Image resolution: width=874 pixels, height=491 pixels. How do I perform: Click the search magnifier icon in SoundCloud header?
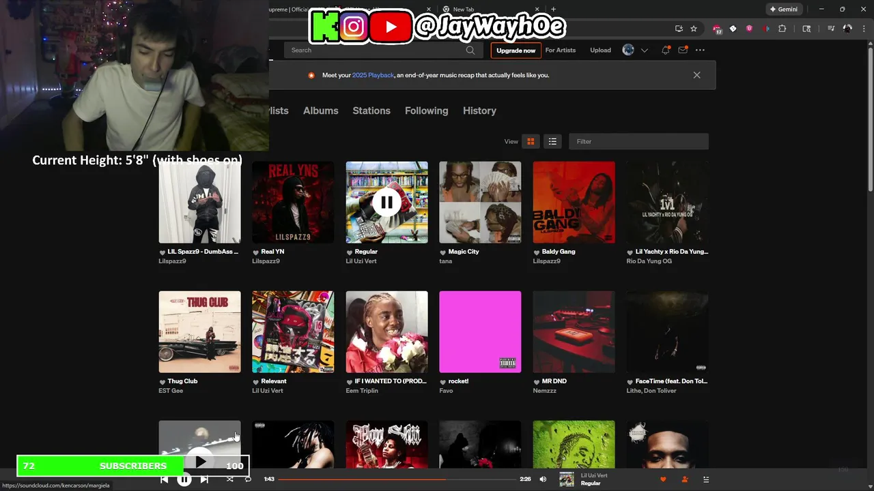click(470, 50)
